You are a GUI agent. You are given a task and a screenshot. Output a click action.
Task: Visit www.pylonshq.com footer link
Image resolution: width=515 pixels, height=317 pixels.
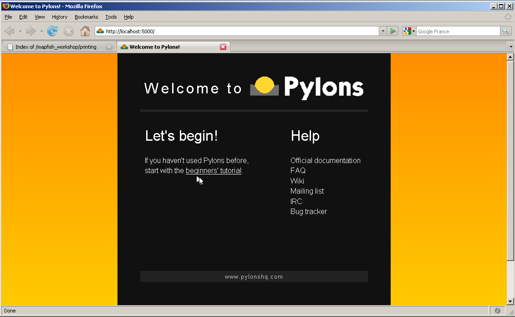pyautogui.click(x=254, y=276)
